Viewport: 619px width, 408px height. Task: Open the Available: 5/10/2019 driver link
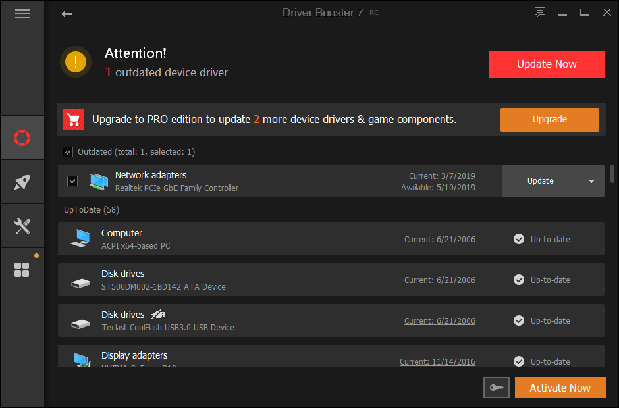tap(438, 187)
